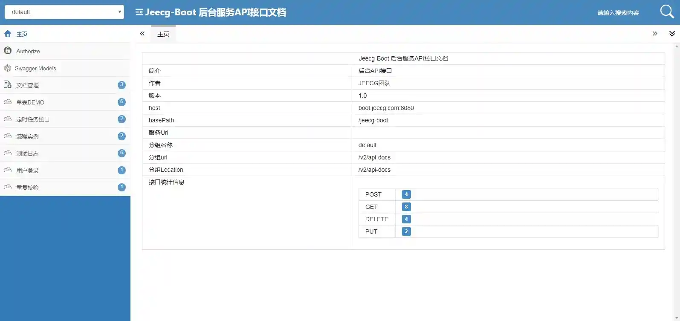680x321 pixels.
Task: Select the 主页 tab
Action: pos(163,34)
